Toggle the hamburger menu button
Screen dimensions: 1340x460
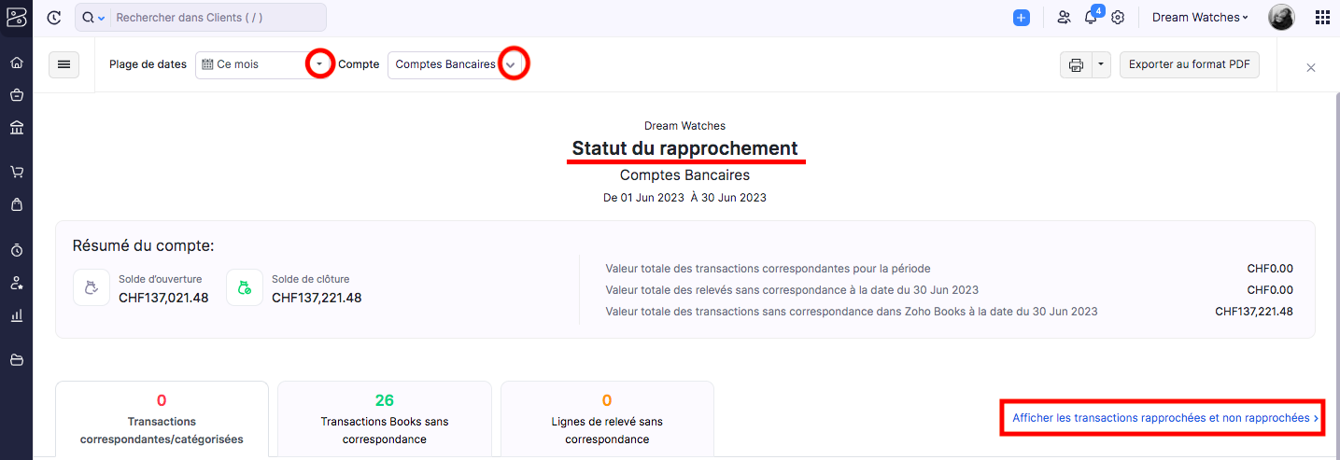pos(63,64)
